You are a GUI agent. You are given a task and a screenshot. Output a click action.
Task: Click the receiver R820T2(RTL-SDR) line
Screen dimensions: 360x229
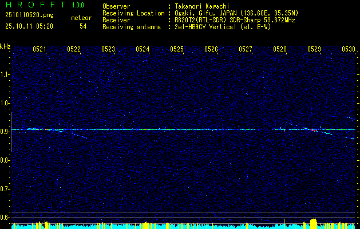pos(235,20)
